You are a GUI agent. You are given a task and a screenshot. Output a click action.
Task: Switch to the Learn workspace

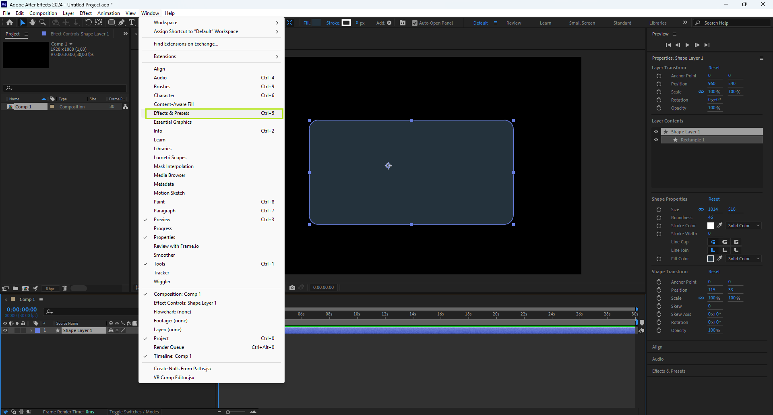pos(546,23)
